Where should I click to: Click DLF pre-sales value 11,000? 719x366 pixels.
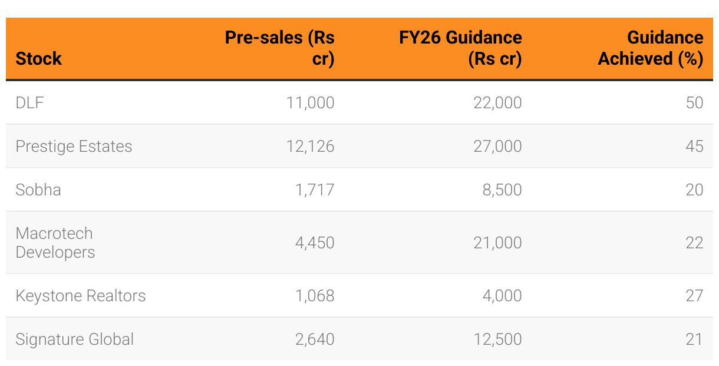(x=310, y=103)
